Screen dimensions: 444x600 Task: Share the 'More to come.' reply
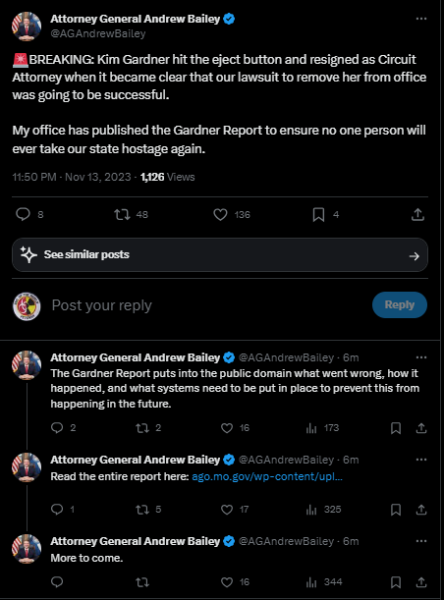click(421, 582)
